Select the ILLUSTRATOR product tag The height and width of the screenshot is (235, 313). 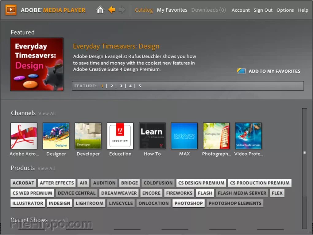[x=28, y=203]
